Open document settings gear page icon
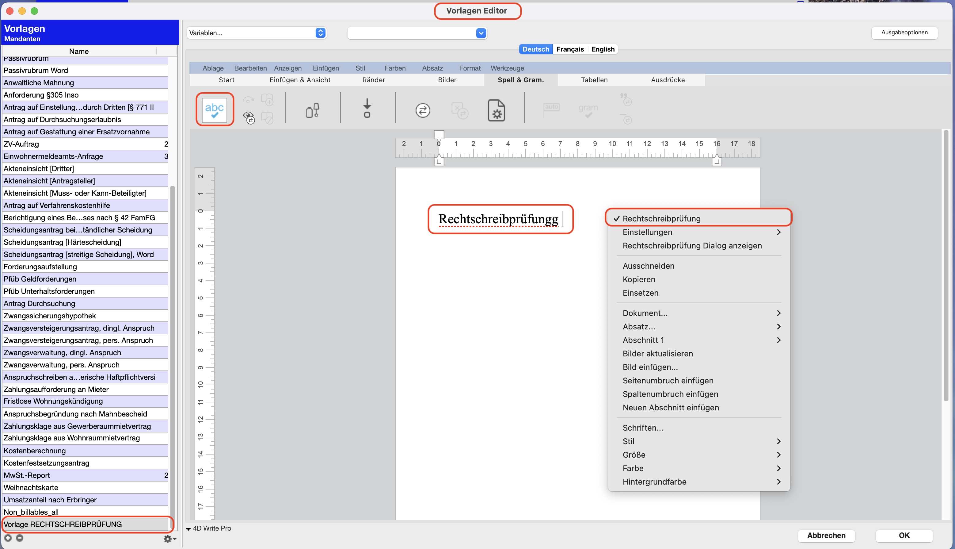The width and height of the screenshot is (955, 549). (496, 110)
